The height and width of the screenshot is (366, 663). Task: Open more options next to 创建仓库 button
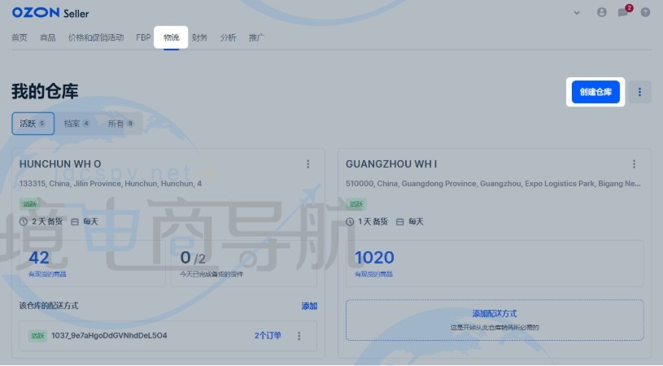(x=639, y=92)
